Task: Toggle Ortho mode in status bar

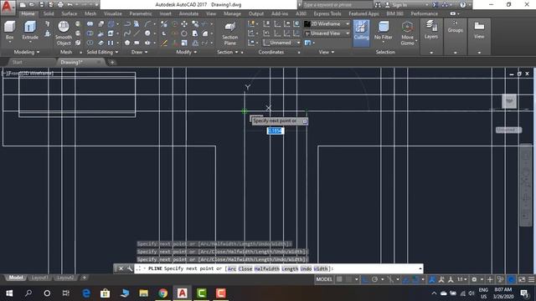Action: (365, 279)
